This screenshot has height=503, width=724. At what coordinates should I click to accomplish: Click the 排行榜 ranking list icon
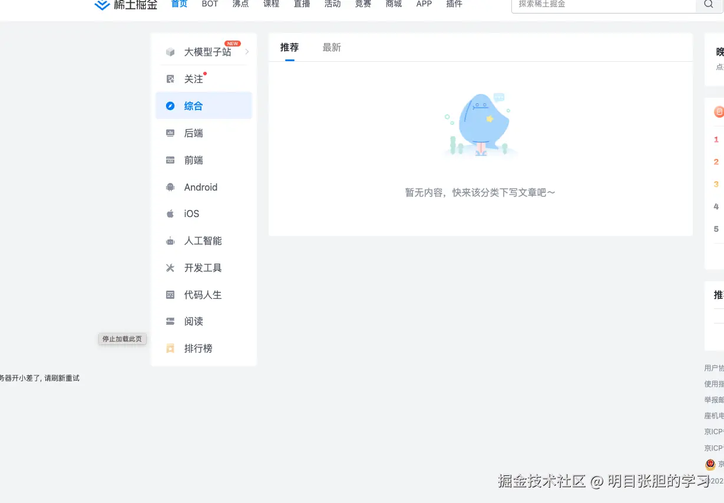(x=170, y=348)
